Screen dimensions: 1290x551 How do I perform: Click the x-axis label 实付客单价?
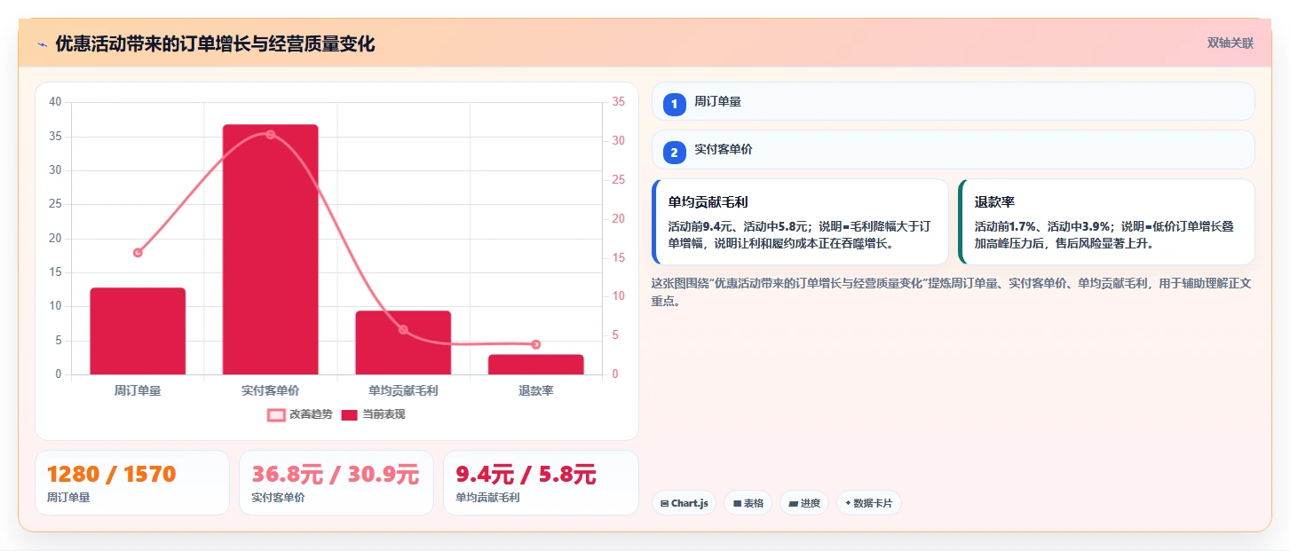(x=271, y=390)
